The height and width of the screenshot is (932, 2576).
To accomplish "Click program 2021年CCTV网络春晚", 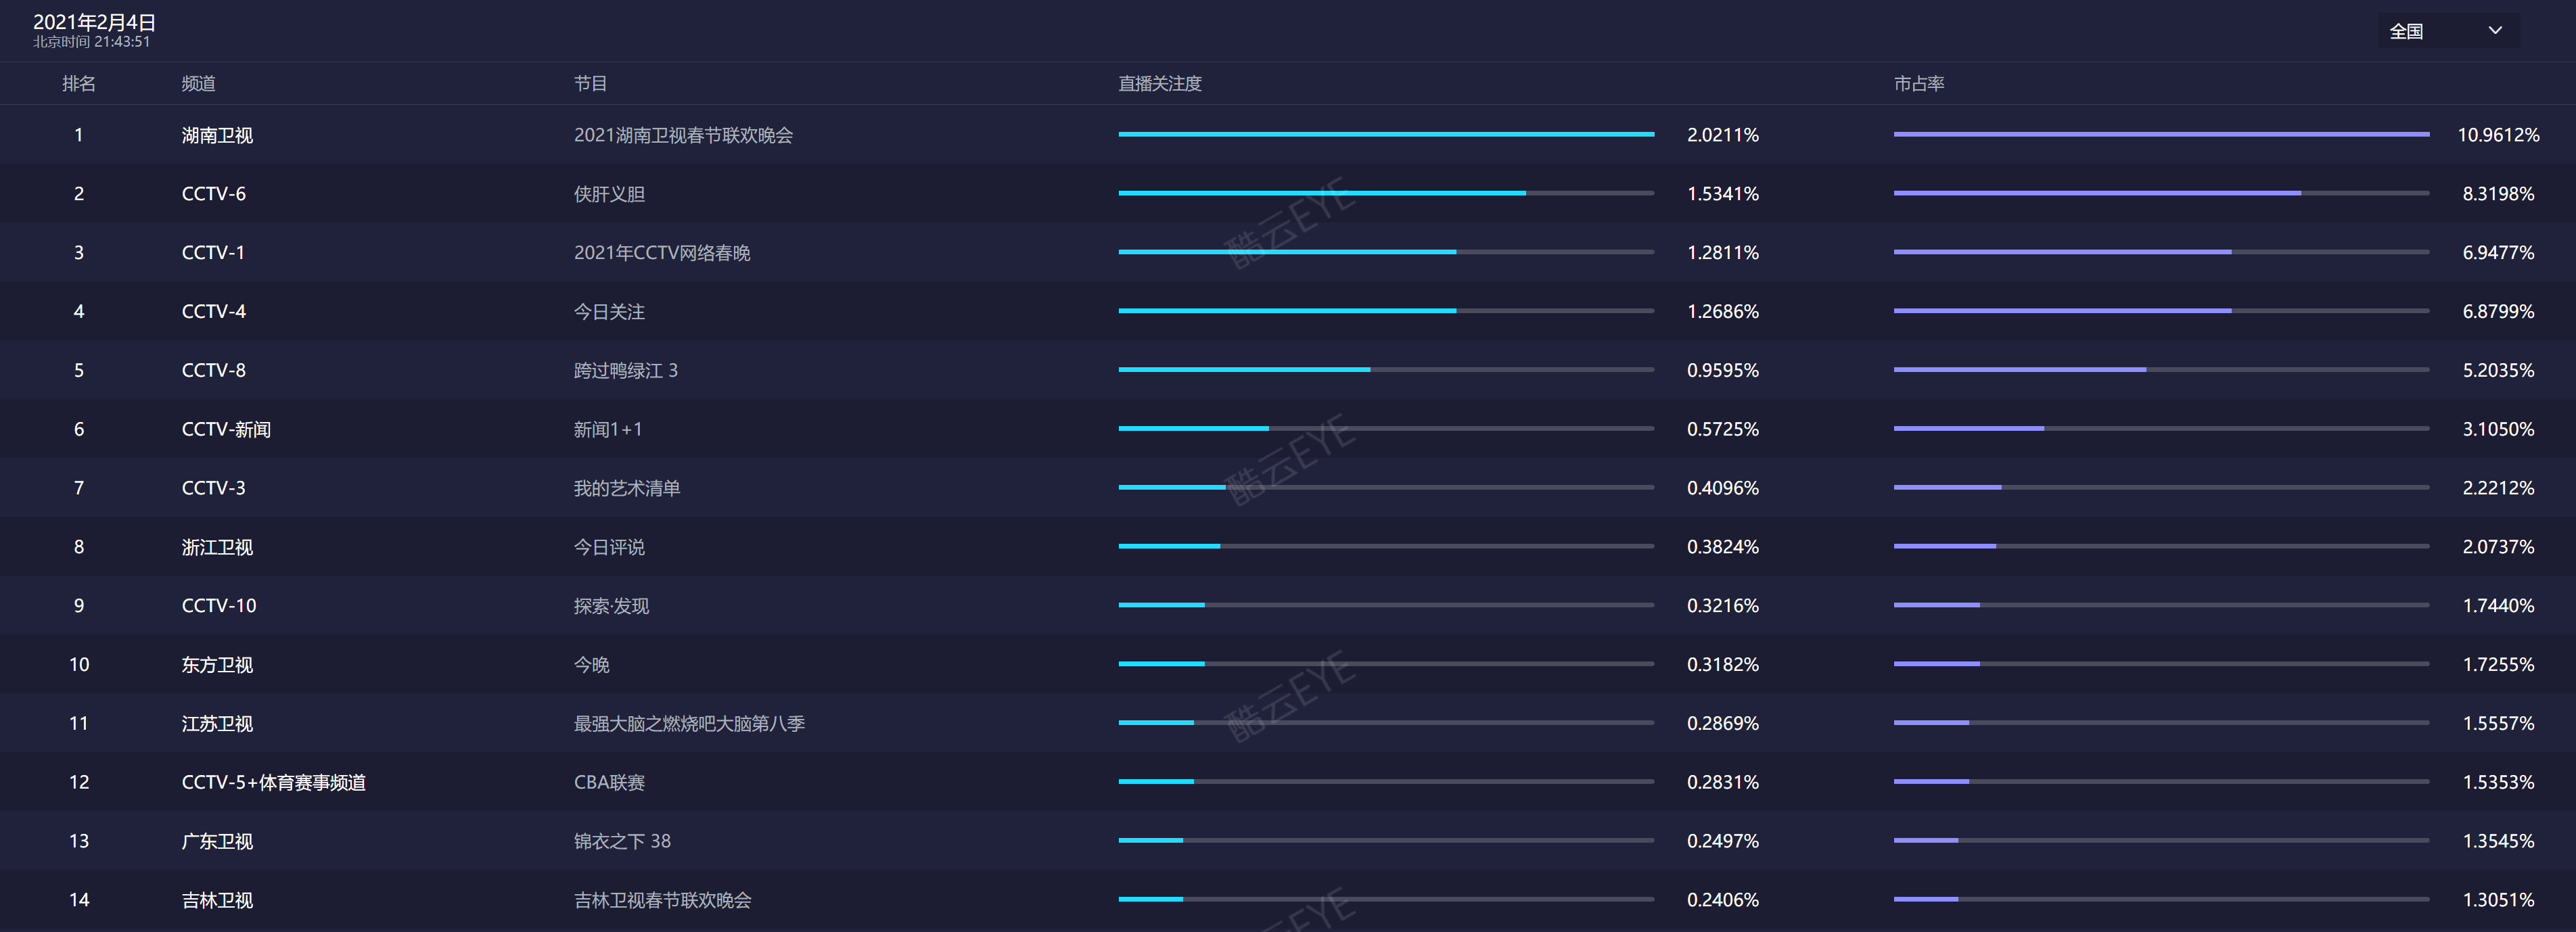I will 662,253.
